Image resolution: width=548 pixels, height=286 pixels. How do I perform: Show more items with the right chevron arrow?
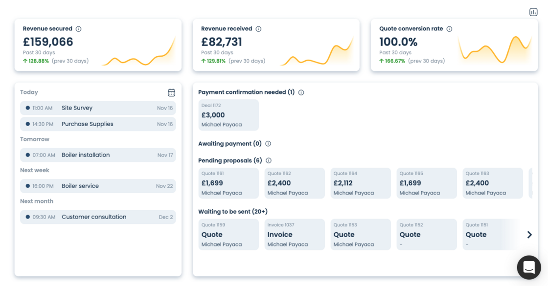click(x=529, y=235)
